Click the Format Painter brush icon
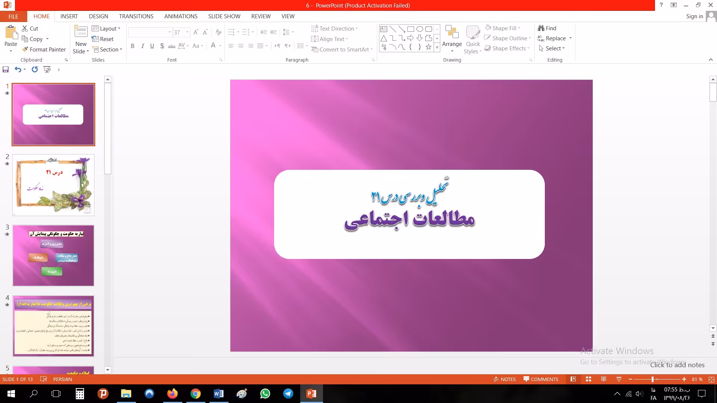This screenshot has width=717, height=403. (25, 49)
